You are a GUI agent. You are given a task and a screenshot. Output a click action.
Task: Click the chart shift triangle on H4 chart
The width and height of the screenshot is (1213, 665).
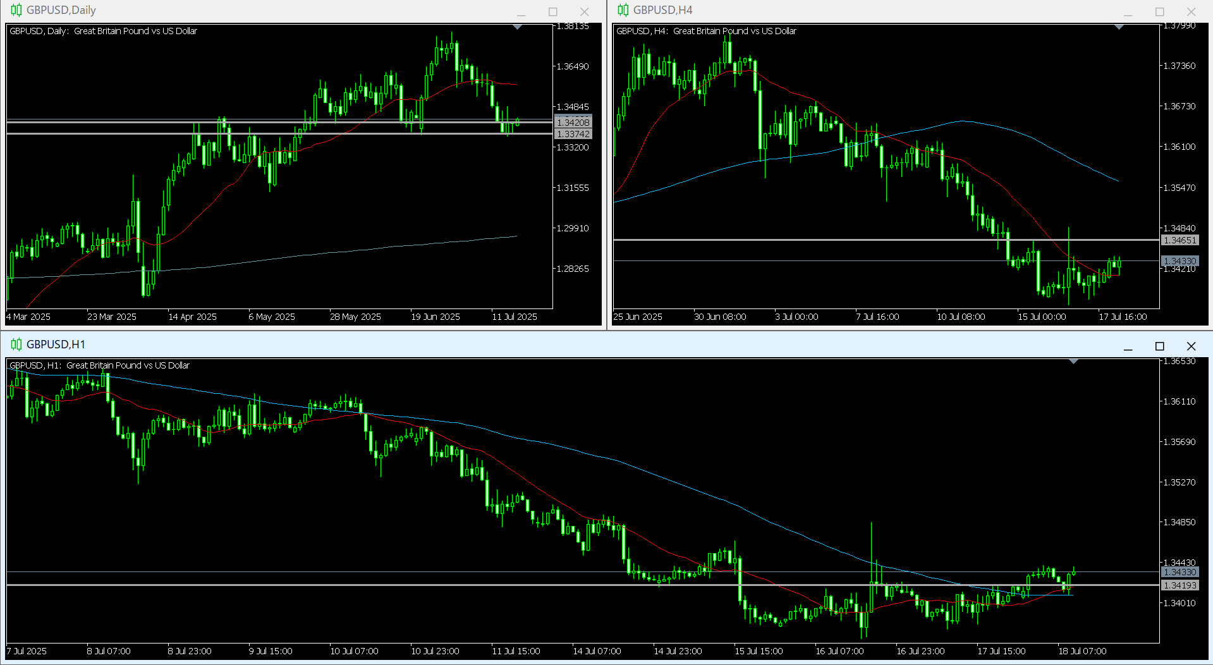[1119, 27]
